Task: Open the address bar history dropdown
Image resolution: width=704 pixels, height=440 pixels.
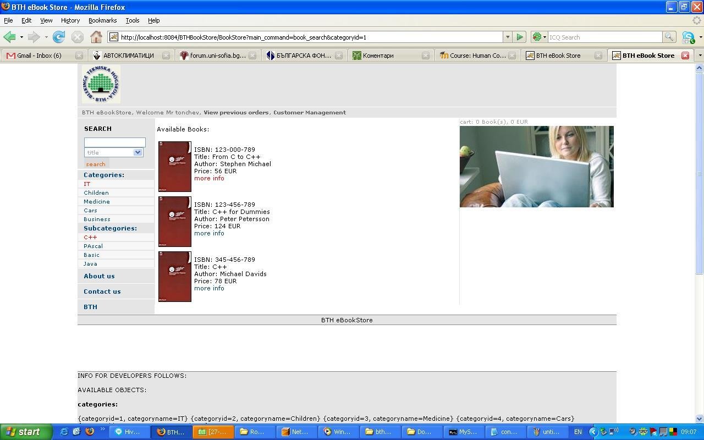Action: pyautogui.click(x=507, y=37)
